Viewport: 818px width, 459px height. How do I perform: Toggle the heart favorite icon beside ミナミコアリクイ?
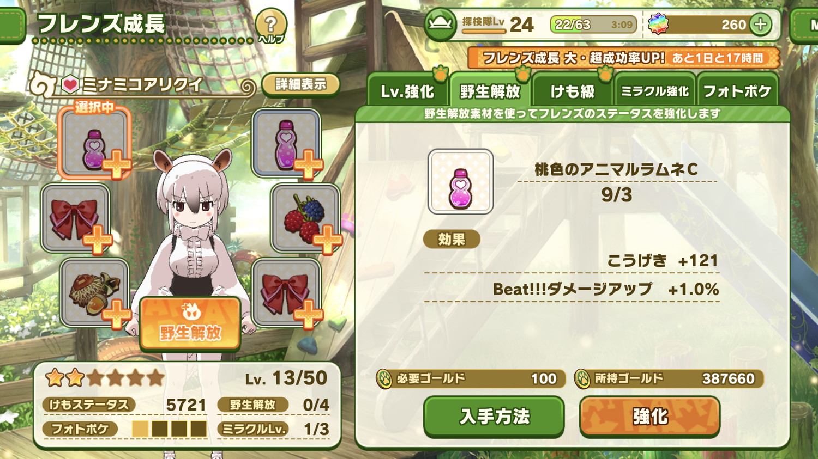click(70, 84)
